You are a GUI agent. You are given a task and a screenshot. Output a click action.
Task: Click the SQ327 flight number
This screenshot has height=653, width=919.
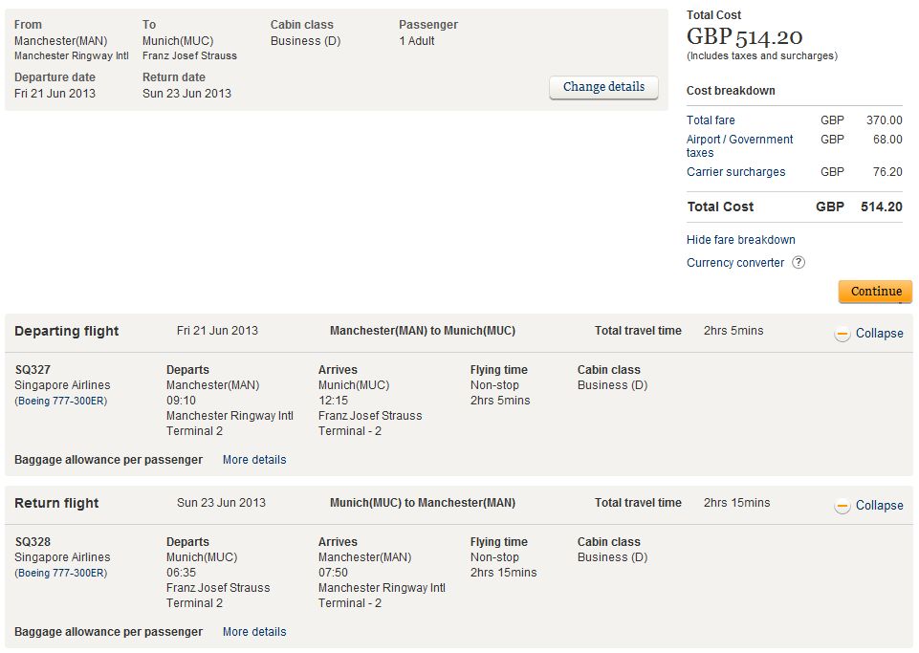pos(33,370)
